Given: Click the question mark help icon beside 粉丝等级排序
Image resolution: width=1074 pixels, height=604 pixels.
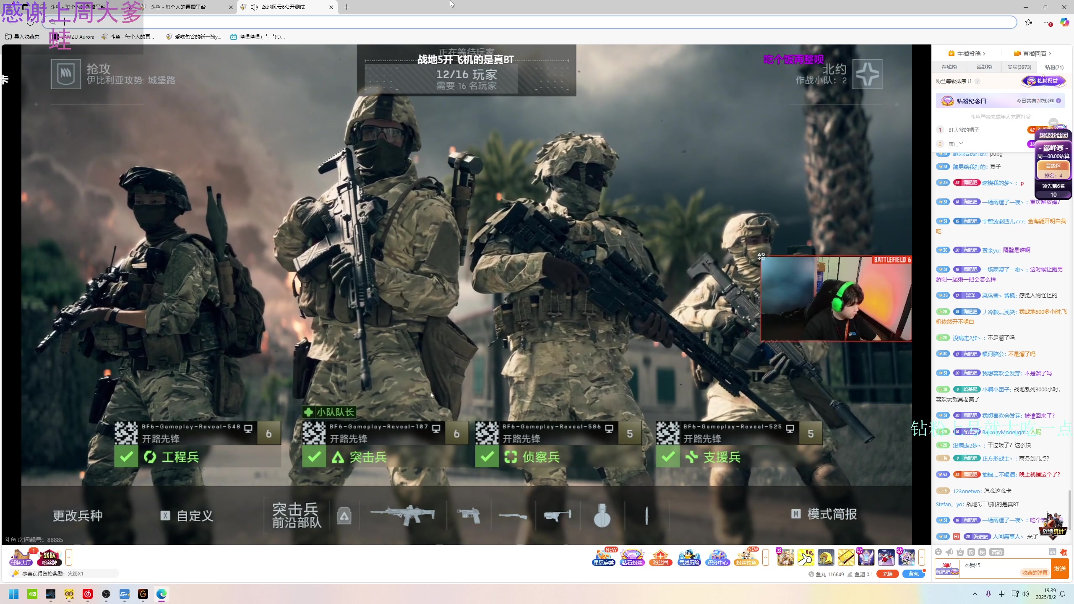Looking at the screenshot, I should [978, 81].
